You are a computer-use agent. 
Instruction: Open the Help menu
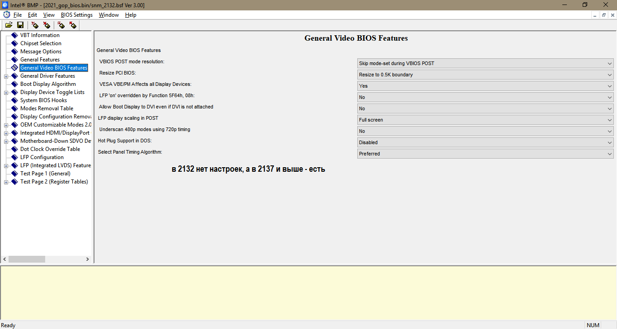tap(131, 15)
